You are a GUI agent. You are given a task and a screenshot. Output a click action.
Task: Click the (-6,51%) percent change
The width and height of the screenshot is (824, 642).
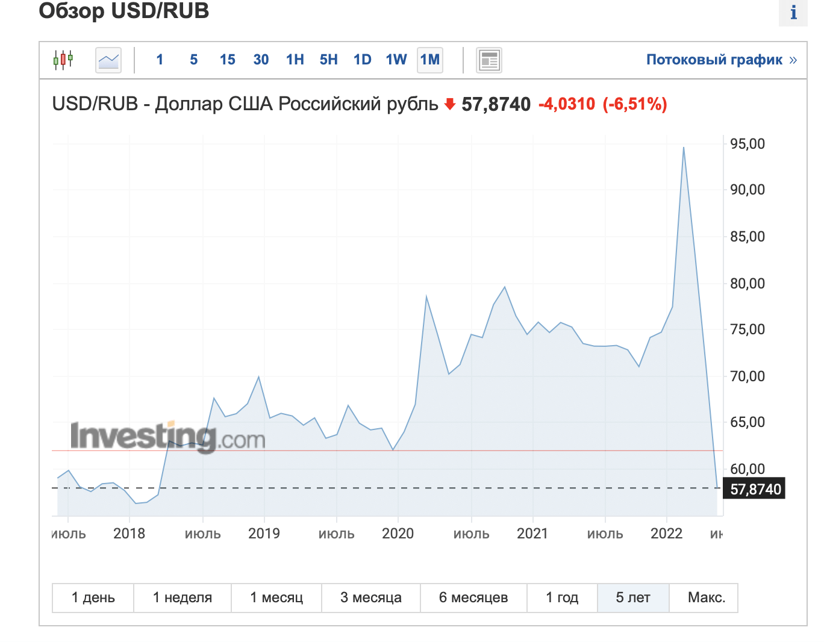(635, 104)
